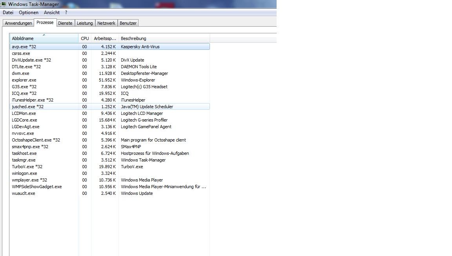Switch to the Benutzer tab
The width and height of the screenshot is (452, 256).
pos(128,23)
